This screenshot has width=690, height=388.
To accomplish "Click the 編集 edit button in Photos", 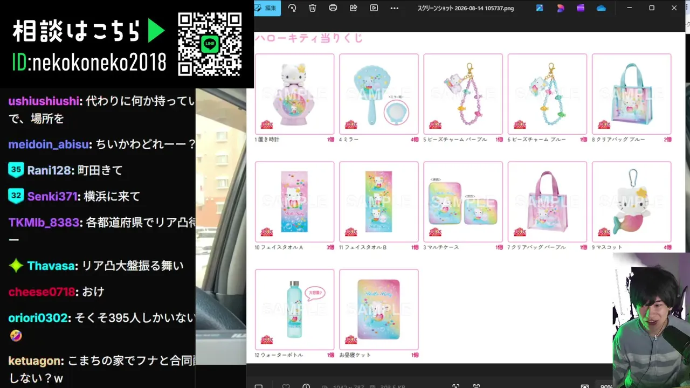I will [x=267, y=8].
